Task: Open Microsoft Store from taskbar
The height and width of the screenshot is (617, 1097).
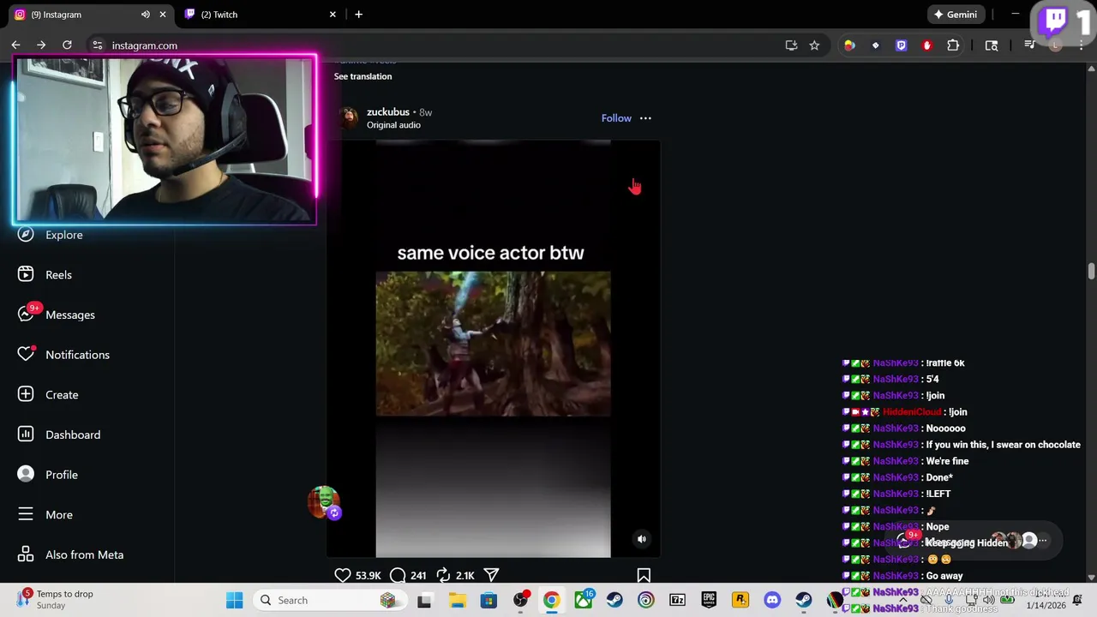Action: (x=489, y=601)
